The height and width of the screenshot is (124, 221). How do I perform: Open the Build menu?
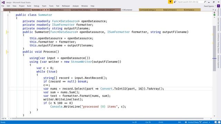coord(29,6)
